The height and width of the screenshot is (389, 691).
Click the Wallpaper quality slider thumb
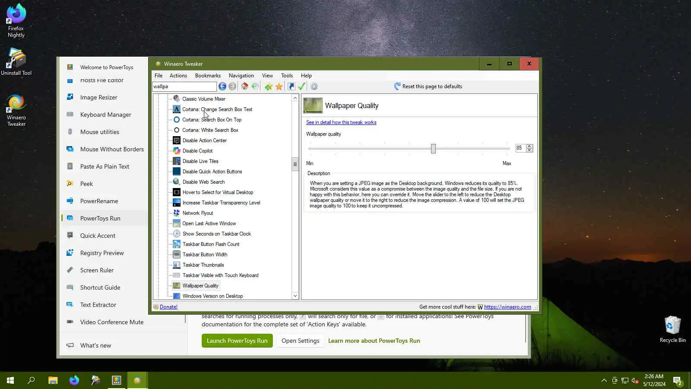(x=433, y=149)
